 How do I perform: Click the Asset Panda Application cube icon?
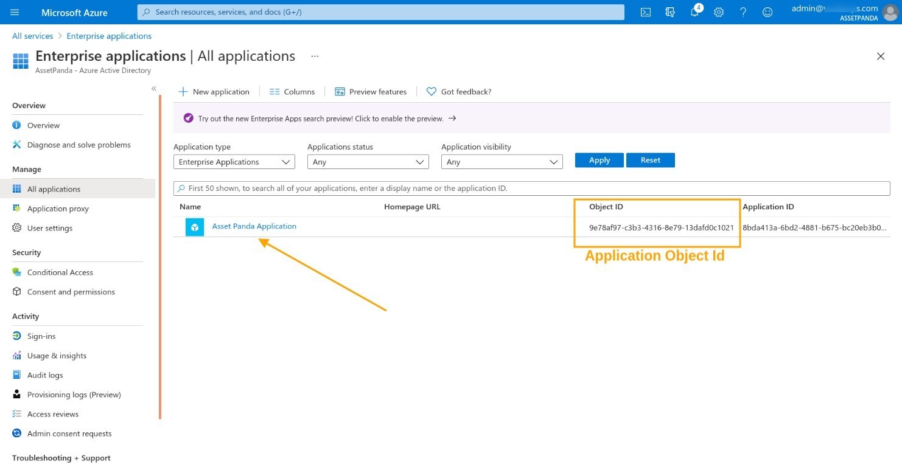point(195,227)
